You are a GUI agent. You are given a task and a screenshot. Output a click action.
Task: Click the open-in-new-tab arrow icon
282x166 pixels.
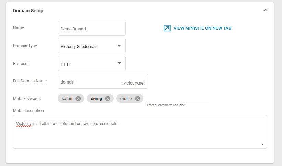(x=167, y=28)
